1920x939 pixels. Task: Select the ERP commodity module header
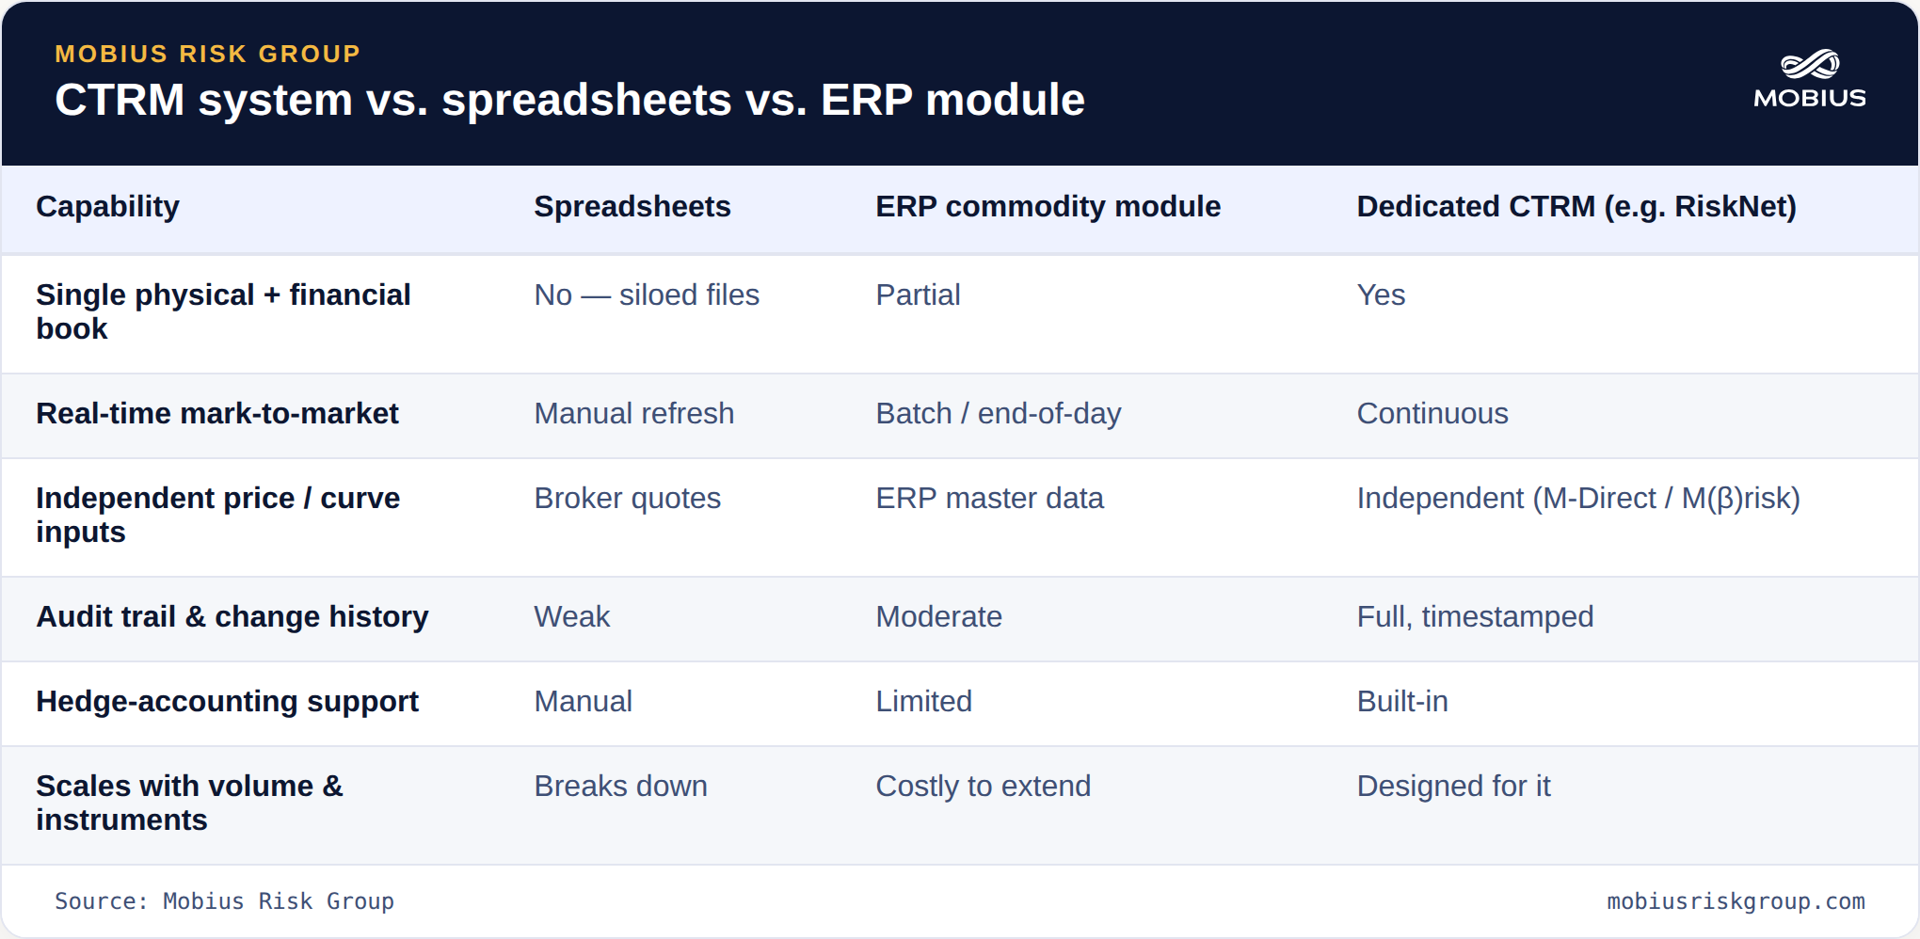(x=1048, y=206)
